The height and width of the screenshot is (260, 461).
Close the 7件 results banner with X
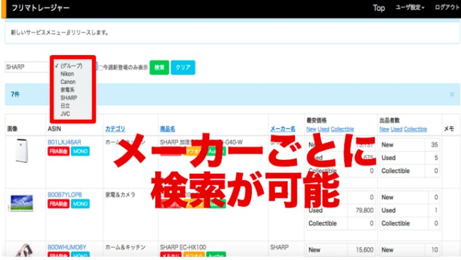(451, 94)
